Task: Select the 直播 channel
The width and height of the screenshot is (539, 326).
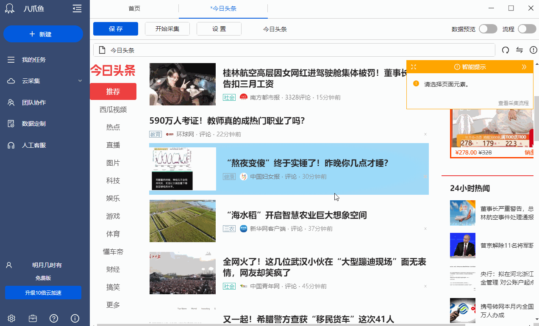Action: click(x=113, y=145)
